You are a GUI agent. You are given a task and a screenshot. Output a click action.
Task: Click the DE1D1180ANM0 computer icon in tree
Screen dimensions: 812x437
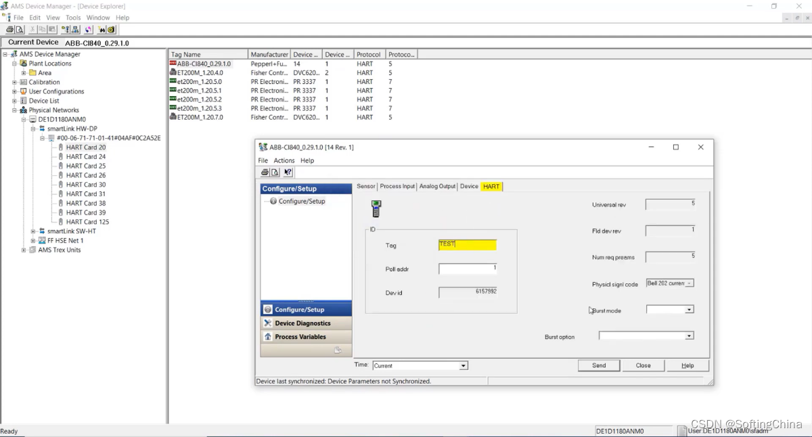coord(32,119)
